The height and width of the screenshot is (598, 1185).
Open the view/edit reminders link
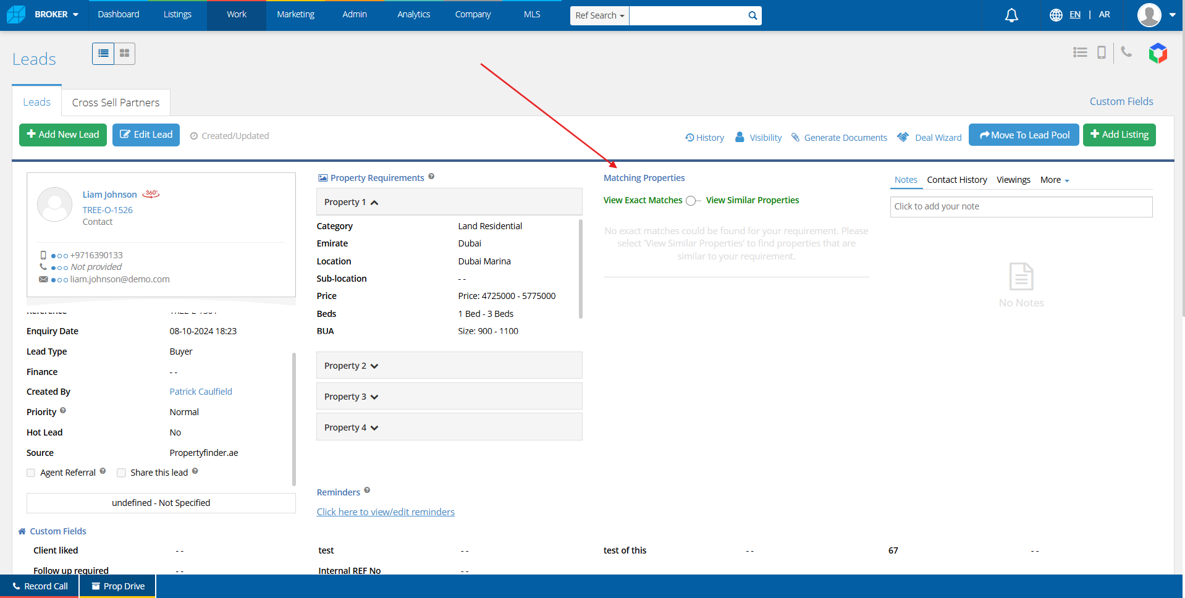(386, 512)
